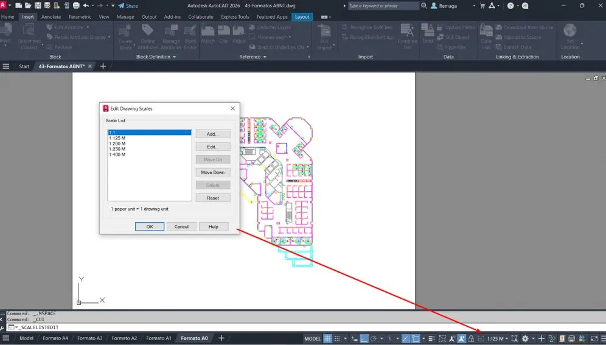This screenshot has width=606, height=345.
Task: Click the Customization menu icon in status bar
Action: click(x=602, y=338)
